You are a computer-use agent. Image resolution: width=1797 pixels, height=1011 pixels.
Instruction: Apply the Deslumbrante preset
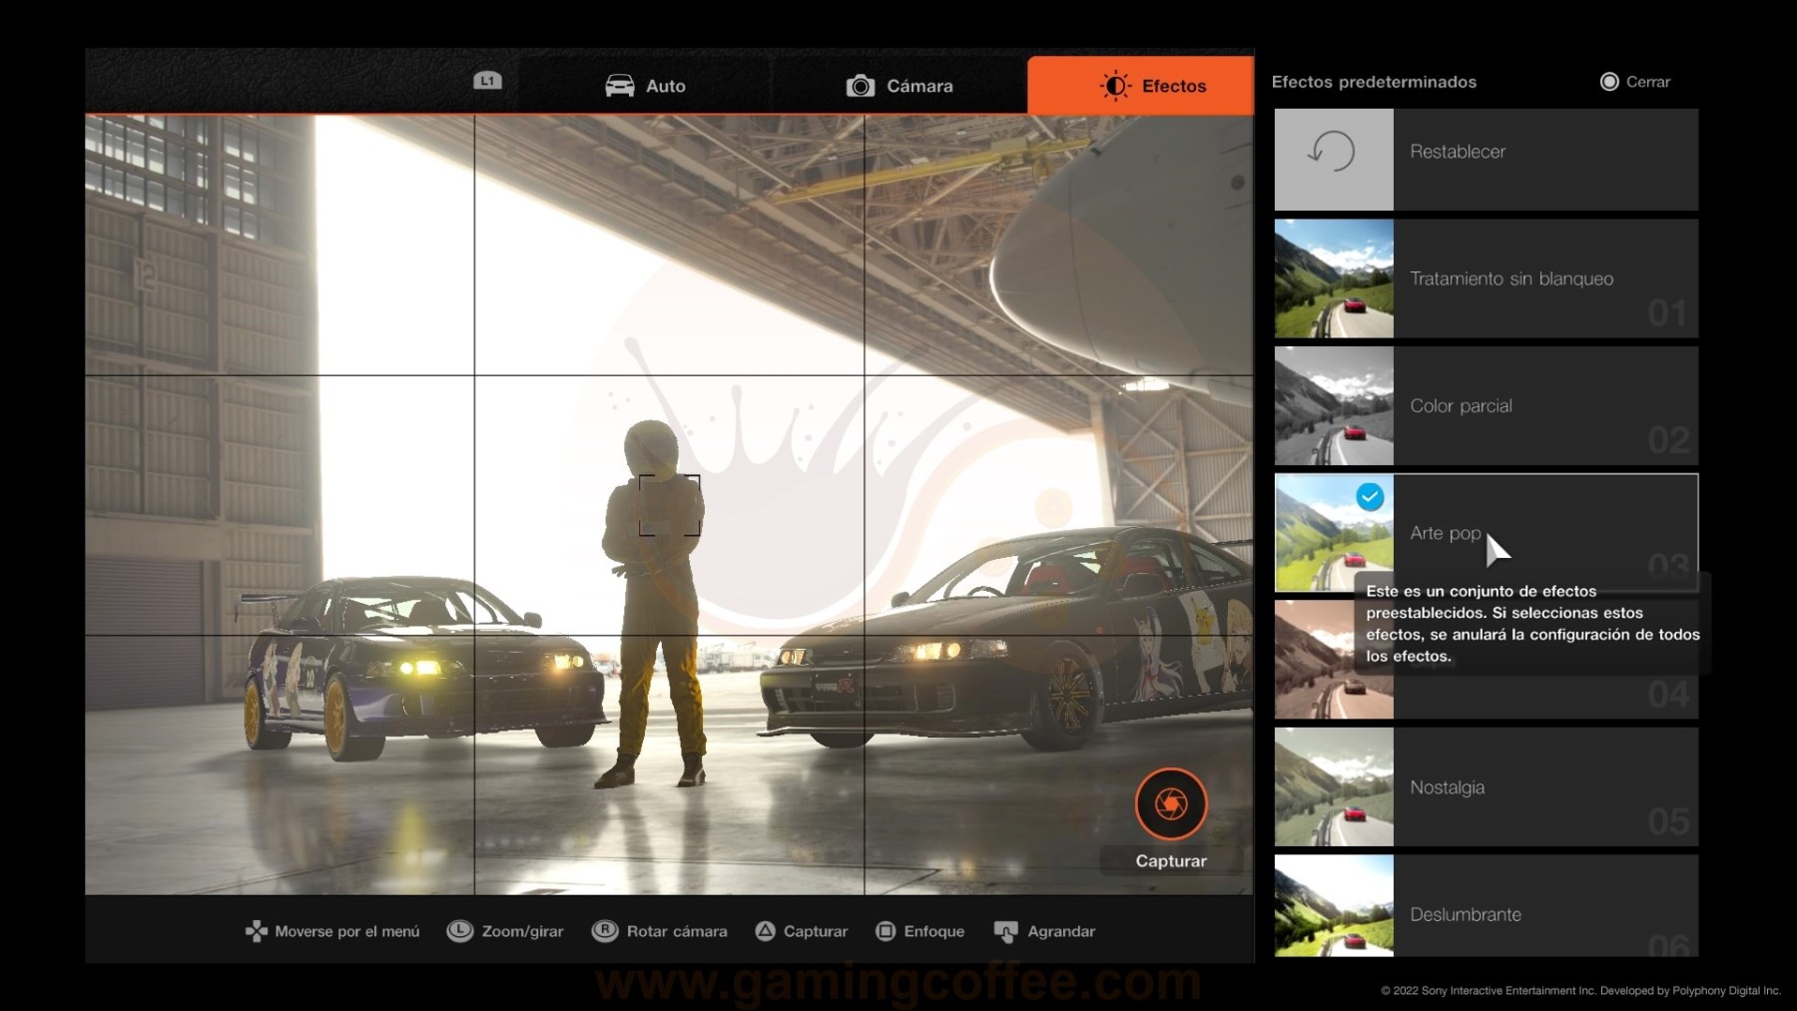point(1487,905)
